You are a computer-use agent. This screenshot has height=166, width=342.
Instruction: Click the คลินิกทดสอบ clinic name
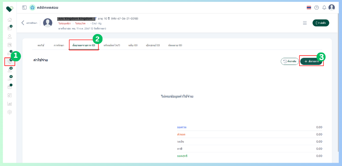(x=48, y=7)
